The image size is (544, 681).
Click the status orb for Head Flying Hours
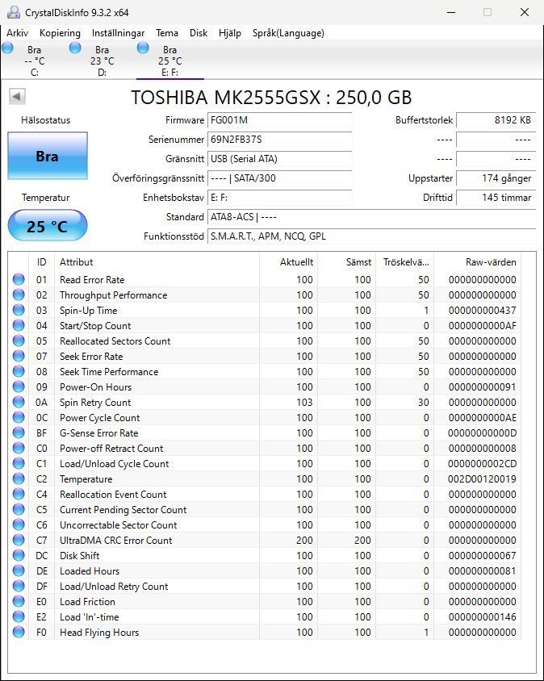point(19,633)
